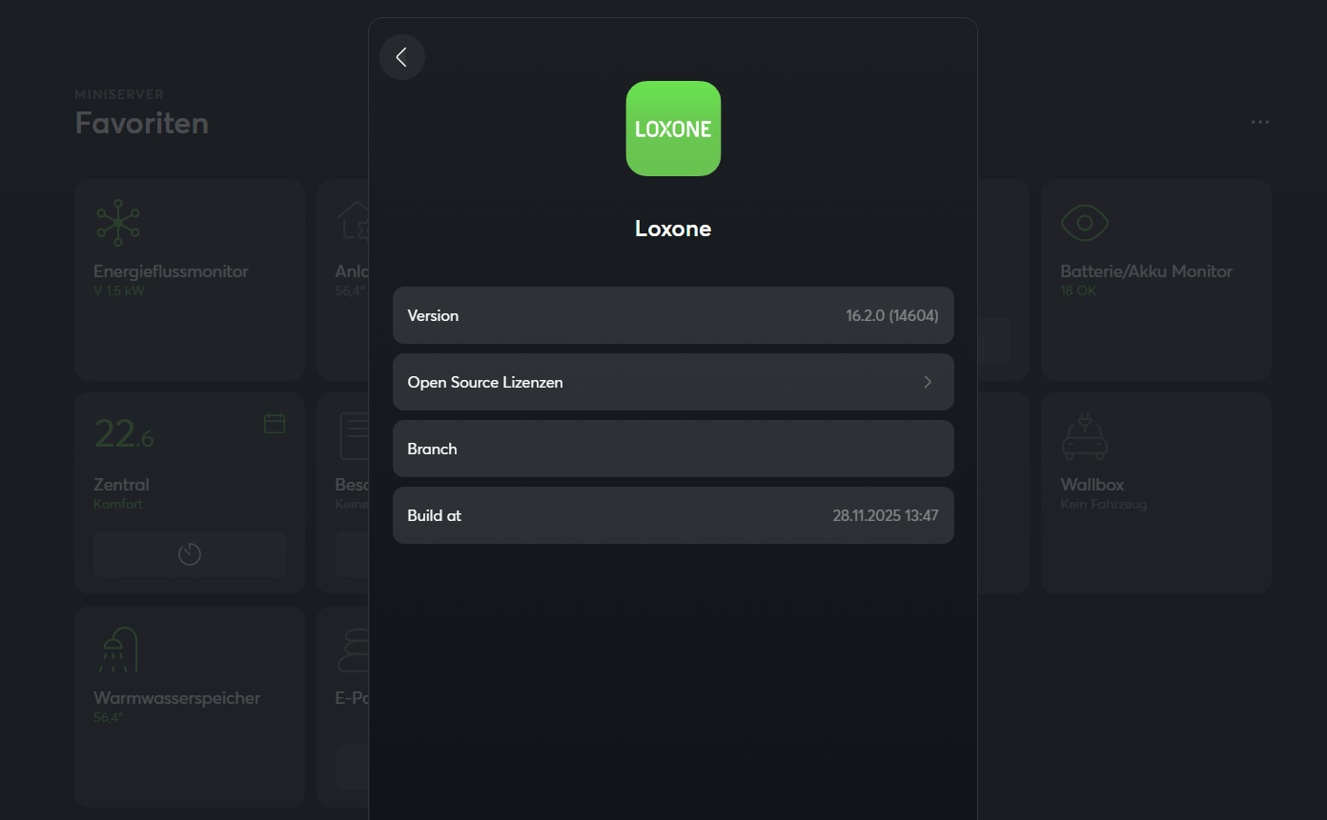Screen dimensions: 1327x820
Task: Click the Zentral card label
Action: tap(121, 485)
